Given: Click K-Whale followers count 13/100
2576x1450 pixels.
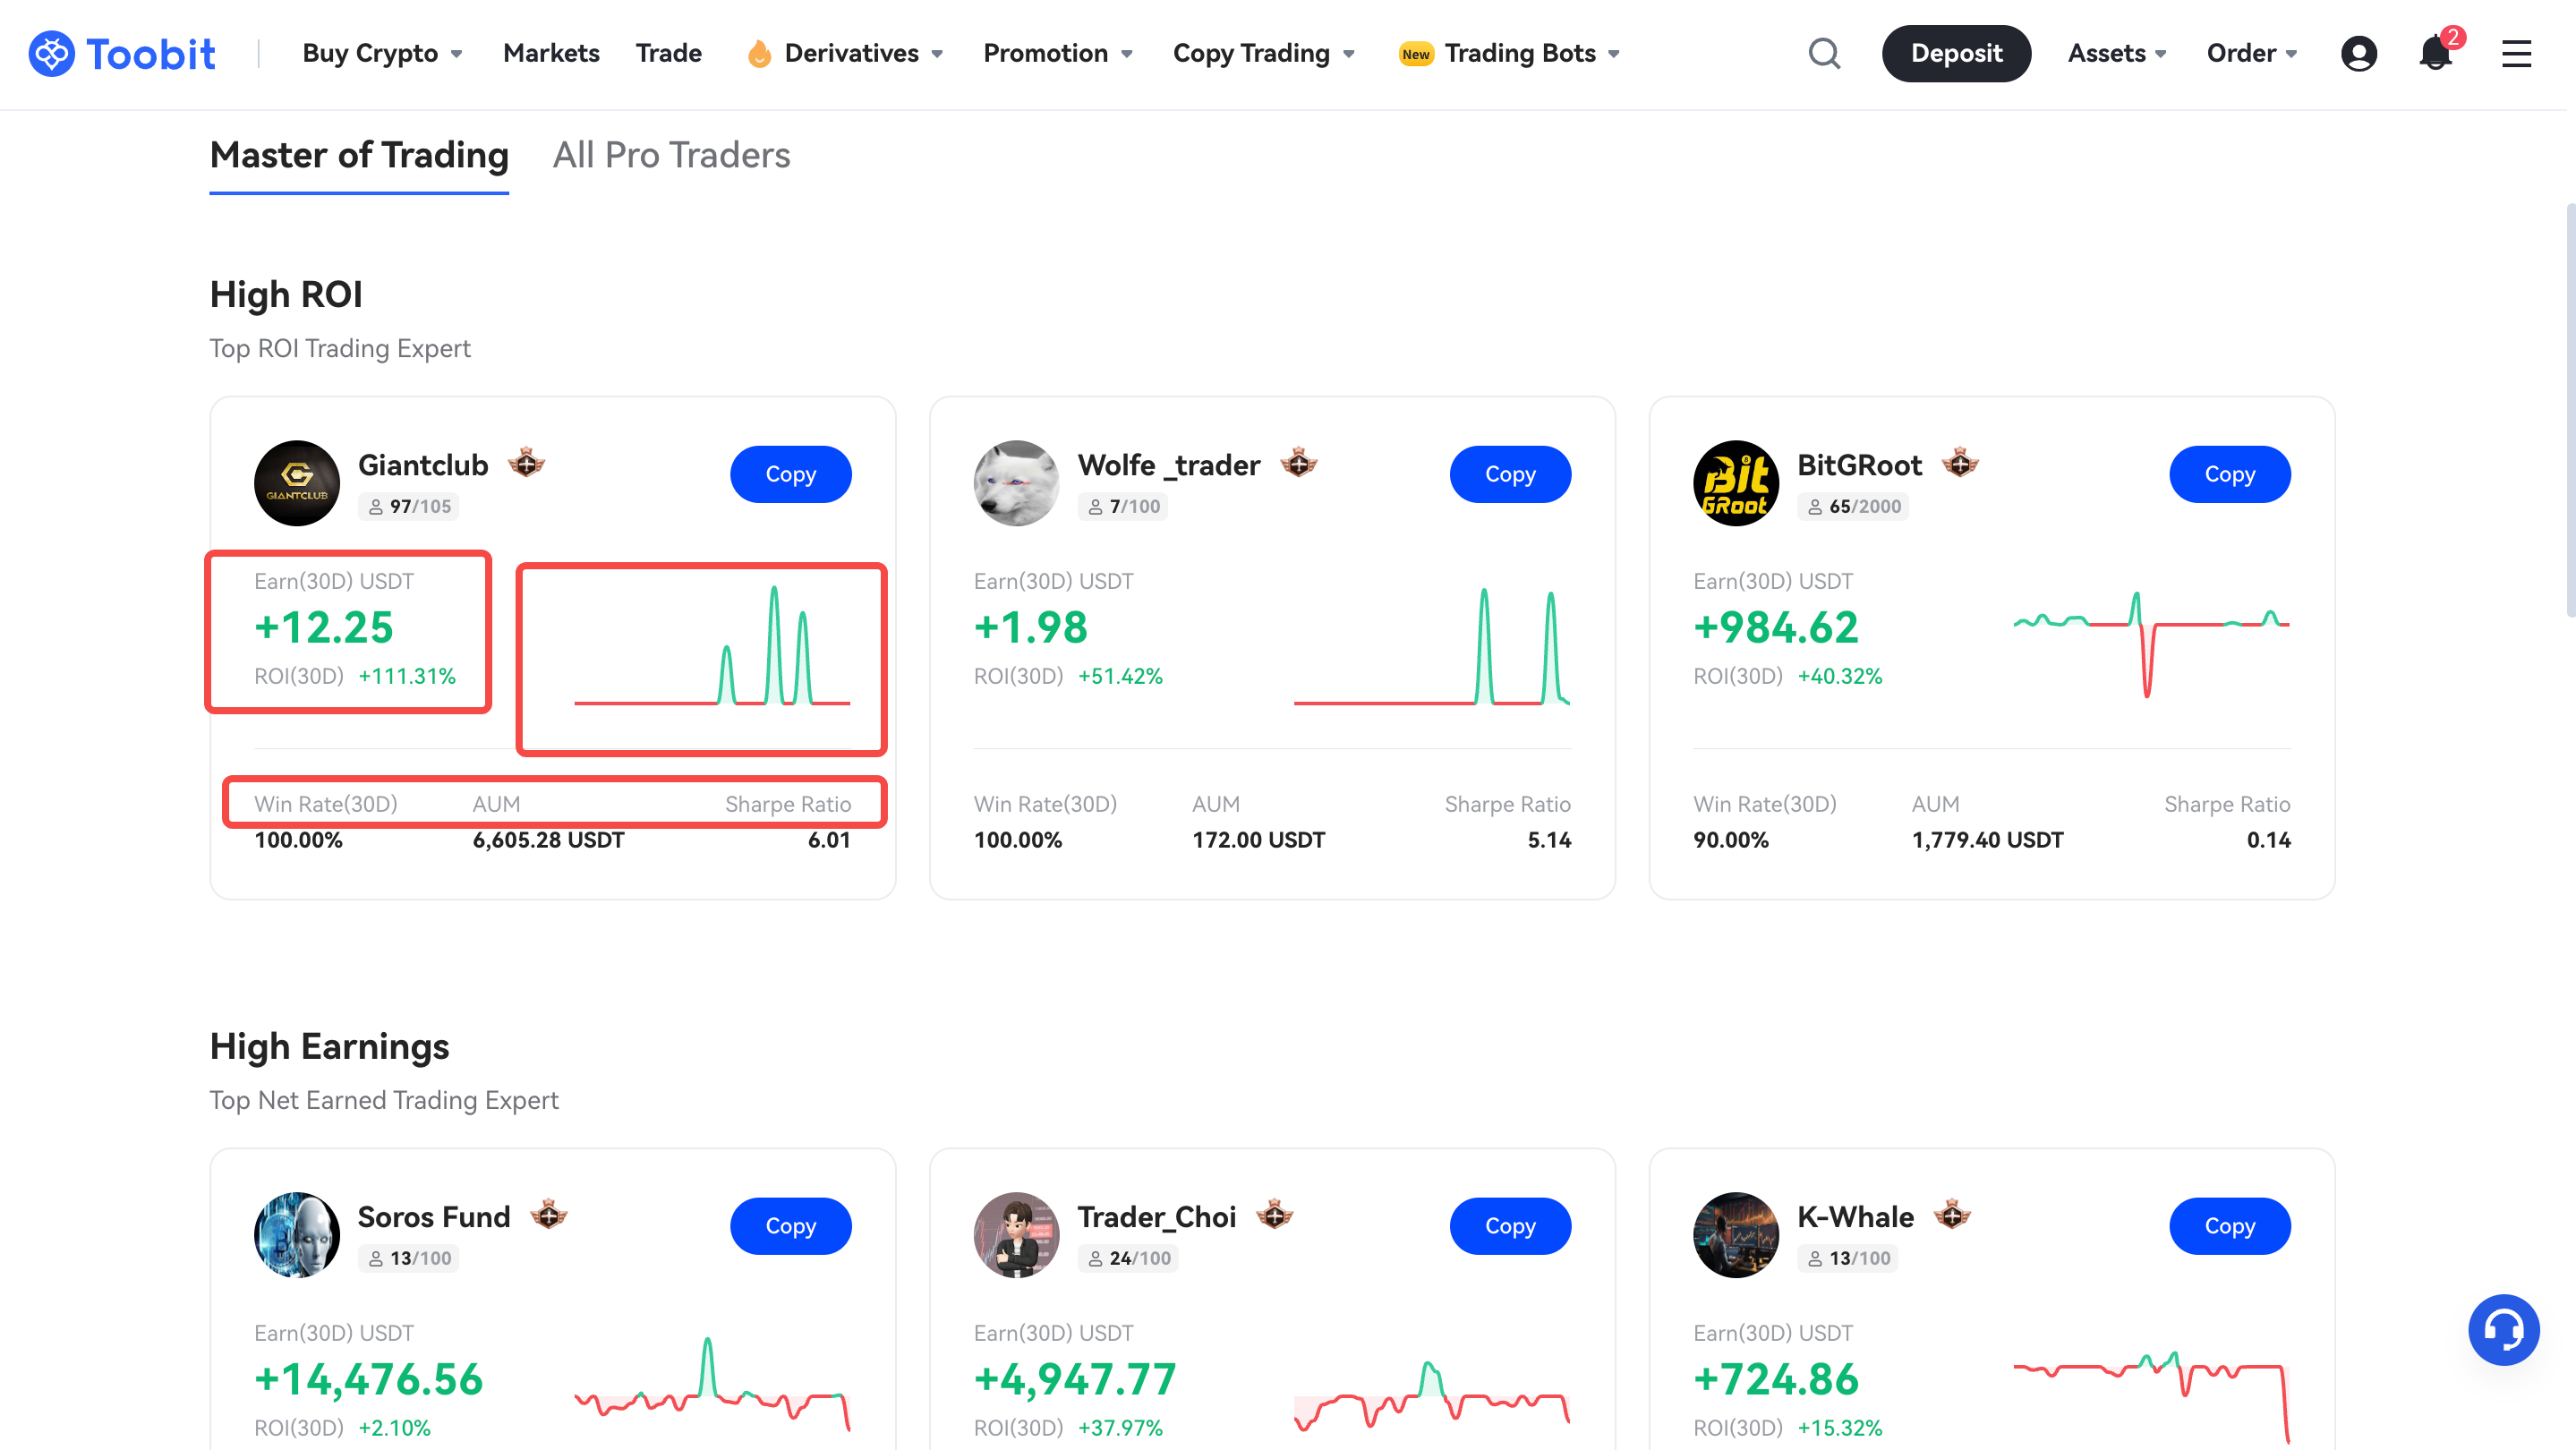Looking at the screenshot, I should pyautogui.click(x=1848, y=1259).
